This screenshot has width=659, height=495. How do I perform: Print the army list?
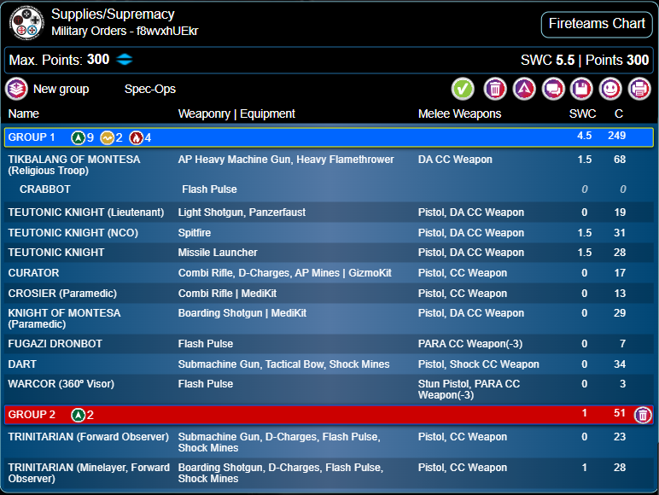click(x=639, y=89)
